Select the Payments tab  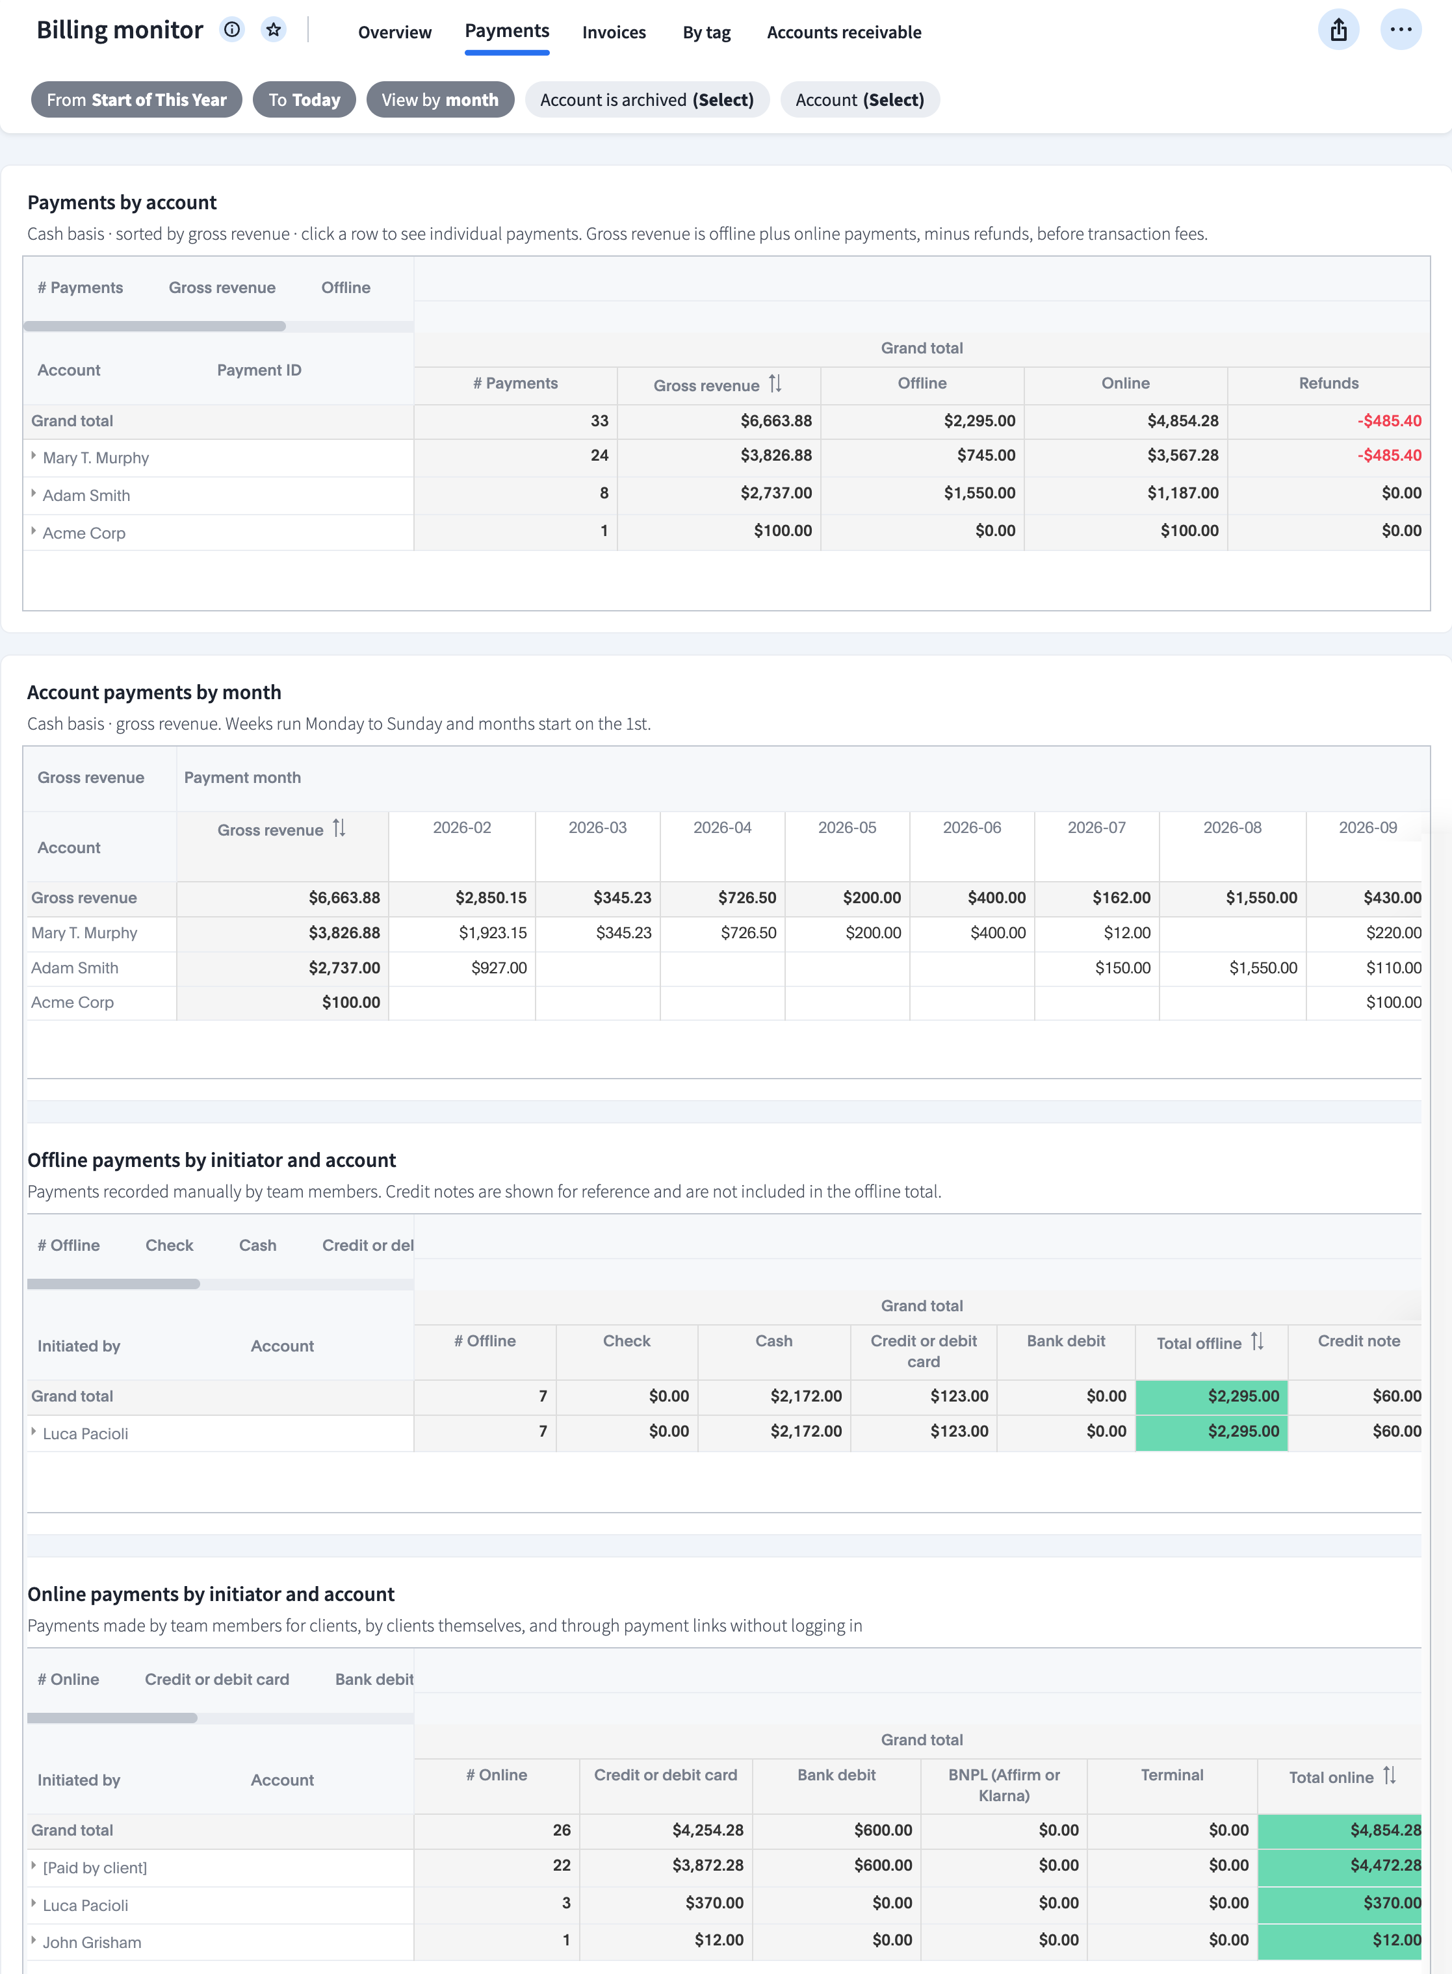pos(507,31)
